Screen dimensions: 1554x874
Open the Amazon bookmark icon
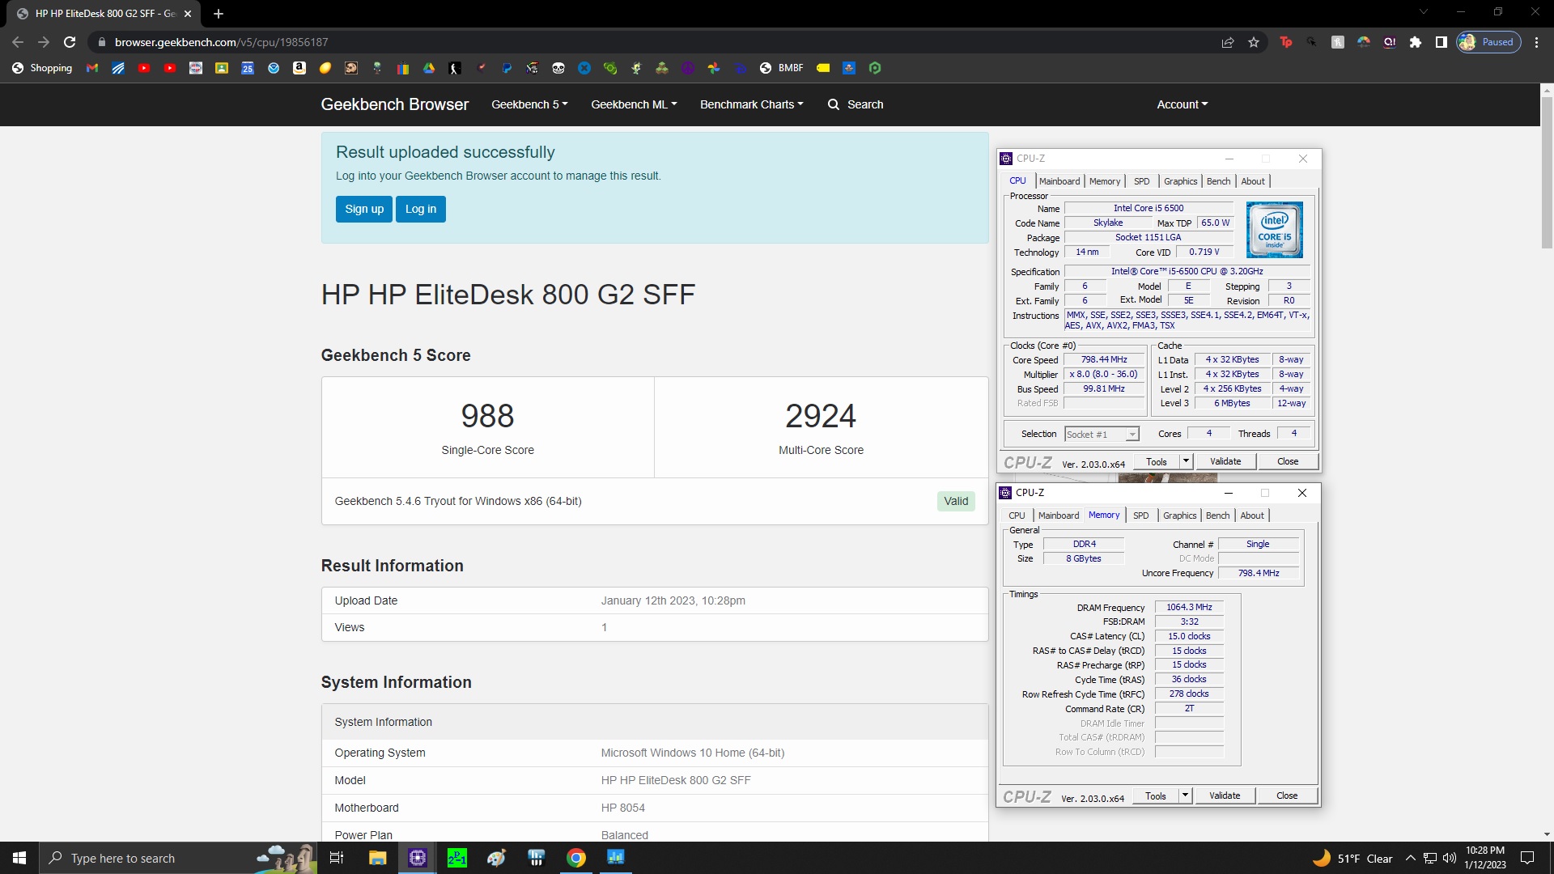[299, 68]
